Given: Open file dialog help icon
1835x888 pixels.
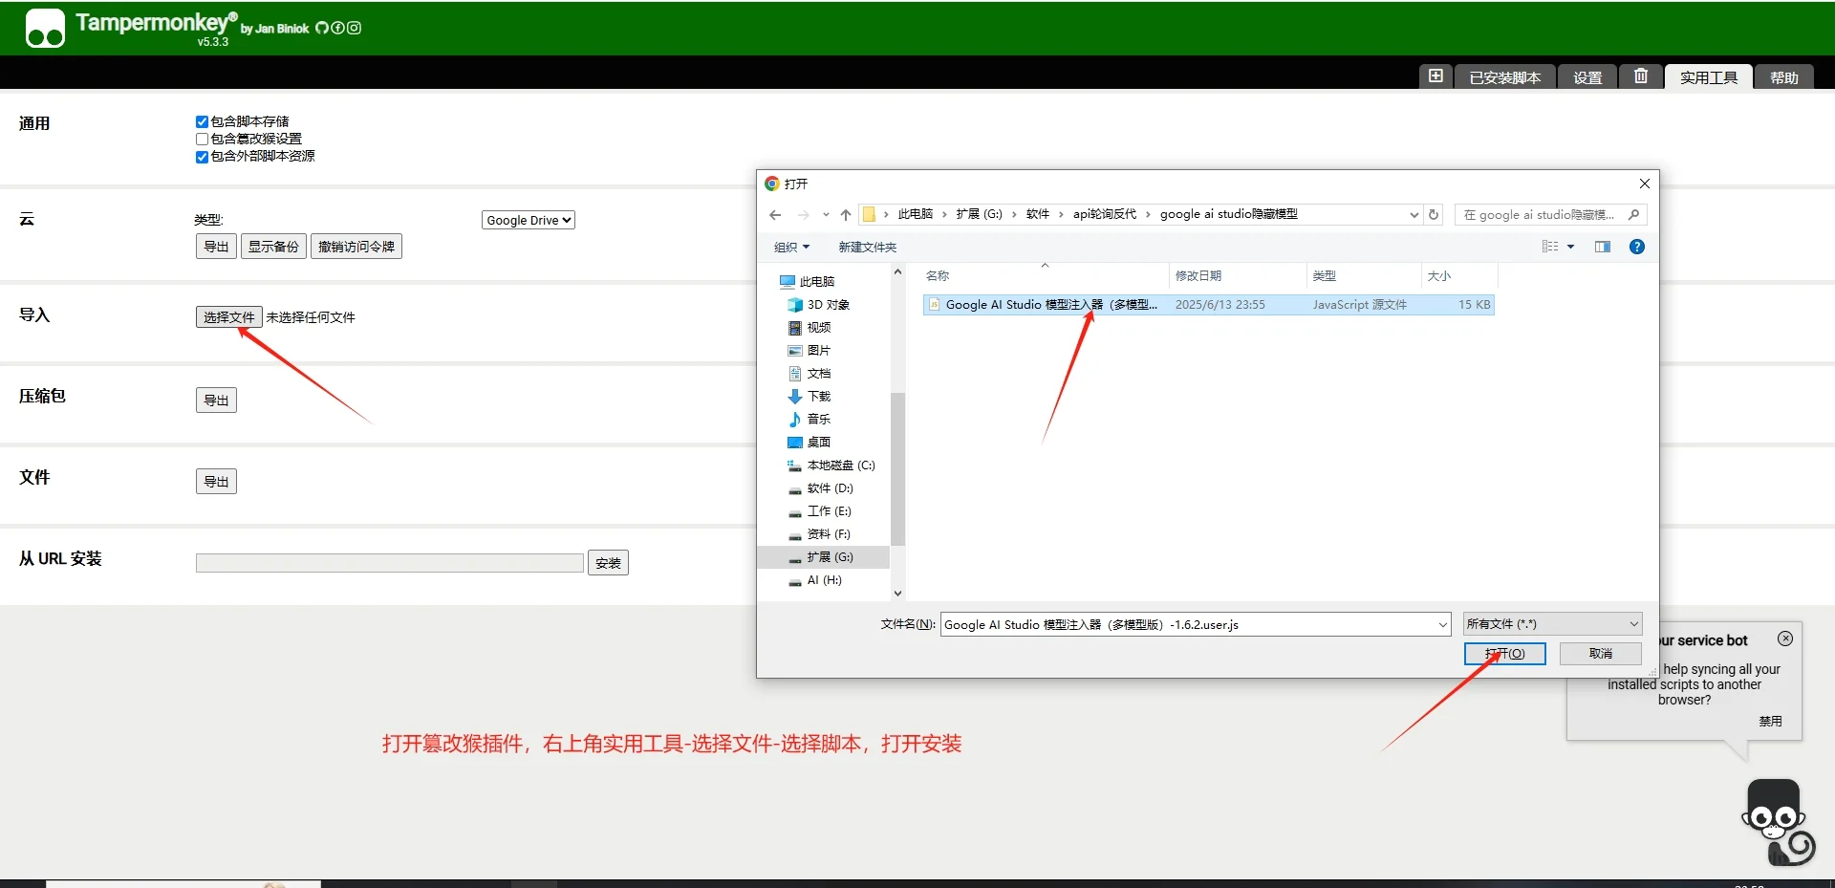Looking at the screenshot, I should click(x=1637, y=247).
